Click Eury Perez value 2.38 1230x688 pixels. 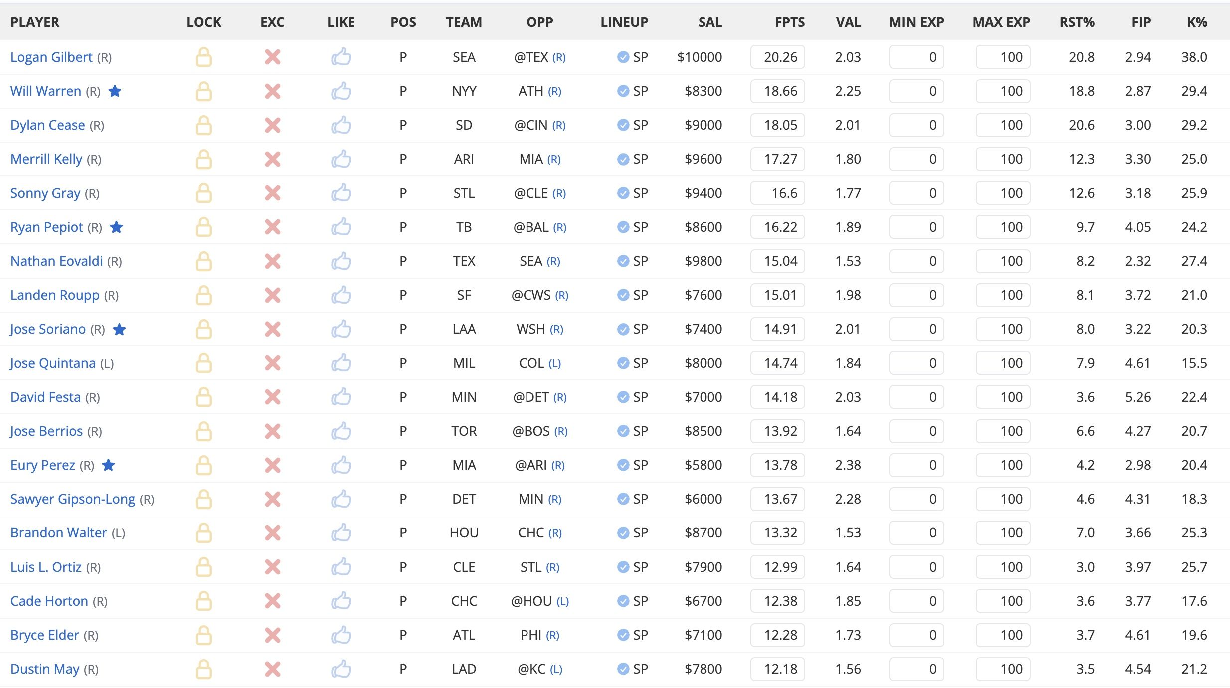pos(848,465)
